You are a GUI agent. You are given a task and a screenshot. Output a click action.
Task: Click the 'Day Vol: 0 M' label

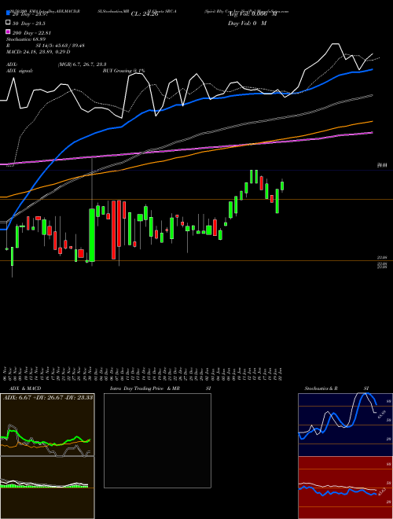[x=248, y=24]
